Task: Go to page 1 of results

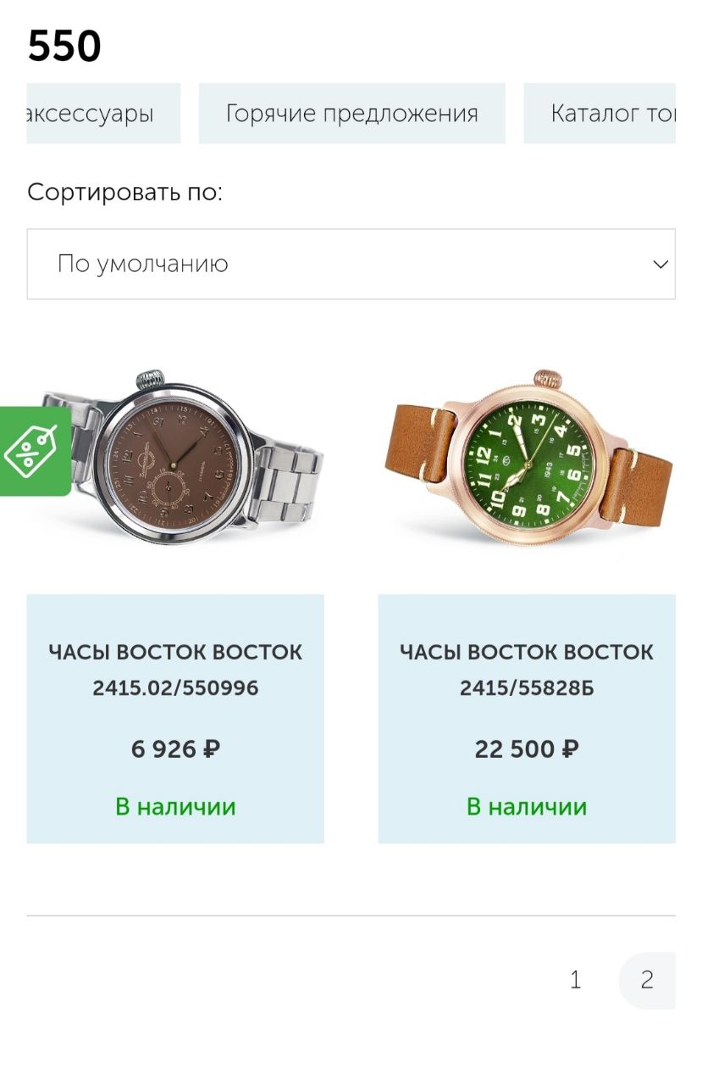Action: (x=576, y=980)
